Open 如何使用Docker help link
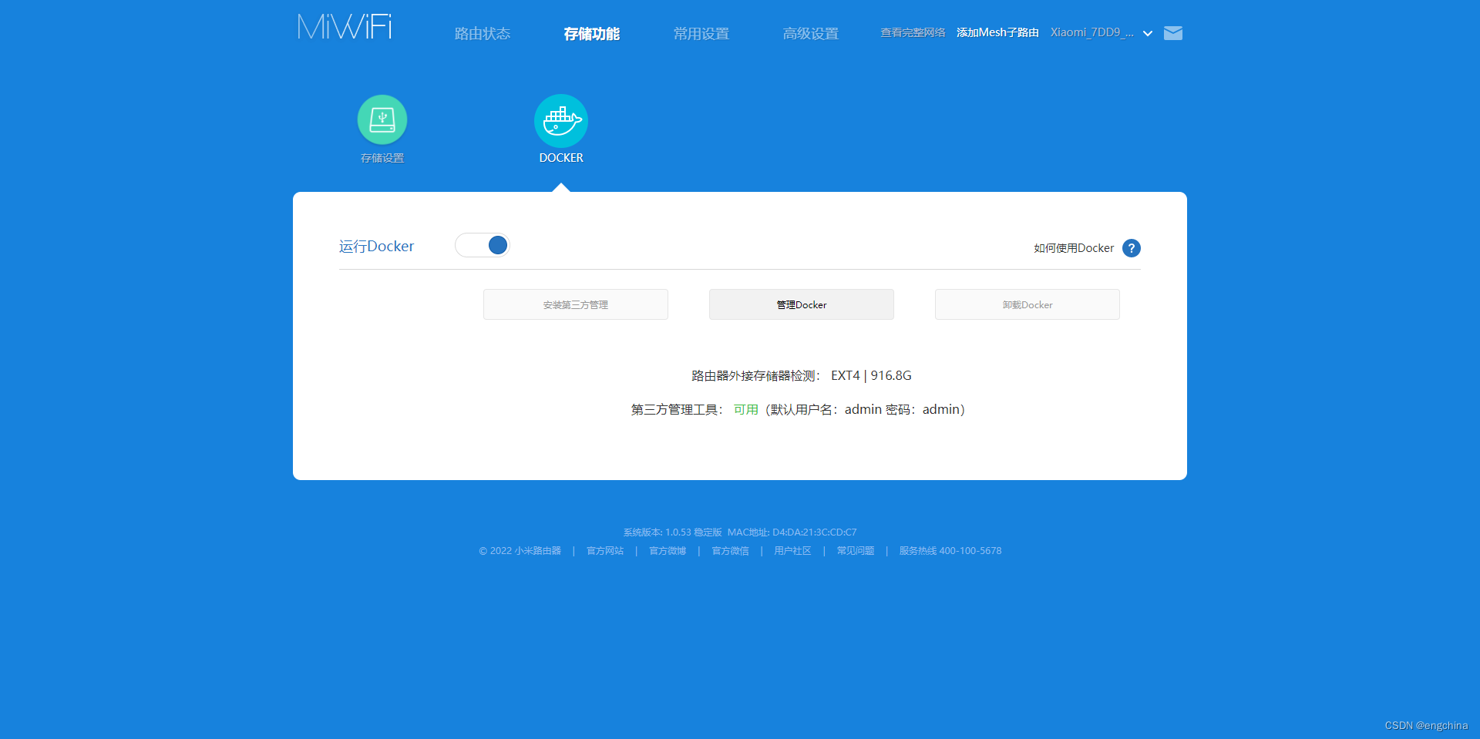 click(1074, 248)
